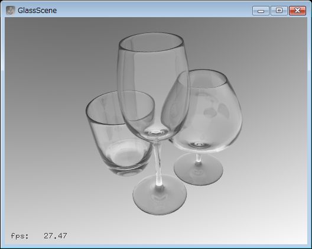
Task: Click the GlassScene window title text
Action: point(37,11)
